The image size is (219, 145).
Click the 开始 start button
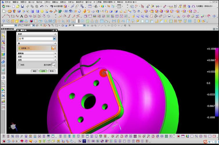coord(6,6)
